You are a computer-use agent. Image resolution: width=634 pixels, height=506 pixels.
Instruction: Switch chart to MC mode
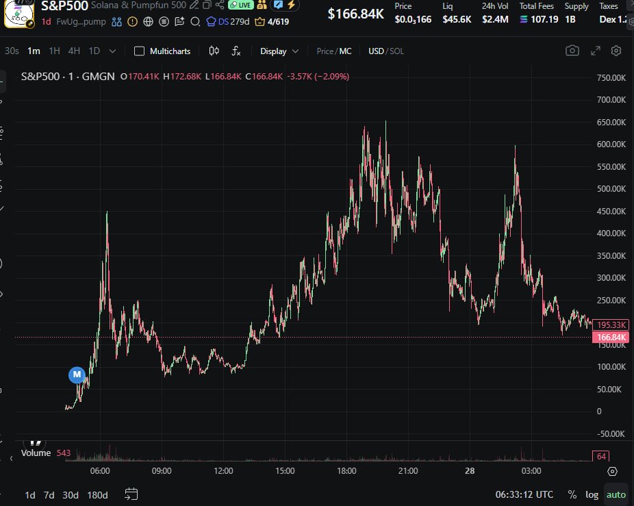tap(345, 51)
